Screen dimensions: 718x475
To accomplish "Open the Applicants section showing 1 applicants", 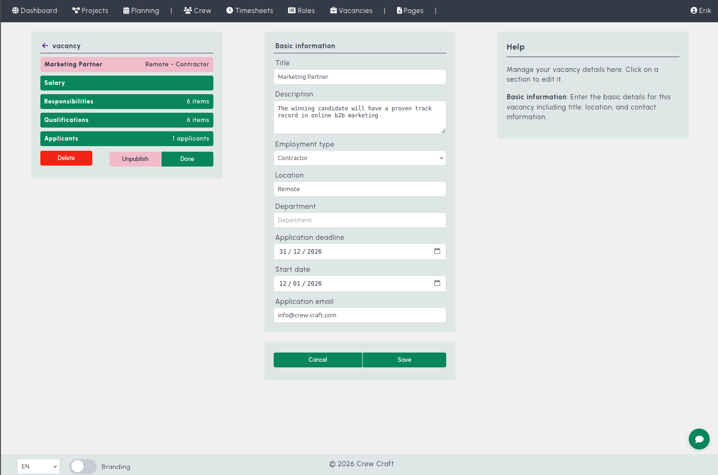I will (127, 138).
